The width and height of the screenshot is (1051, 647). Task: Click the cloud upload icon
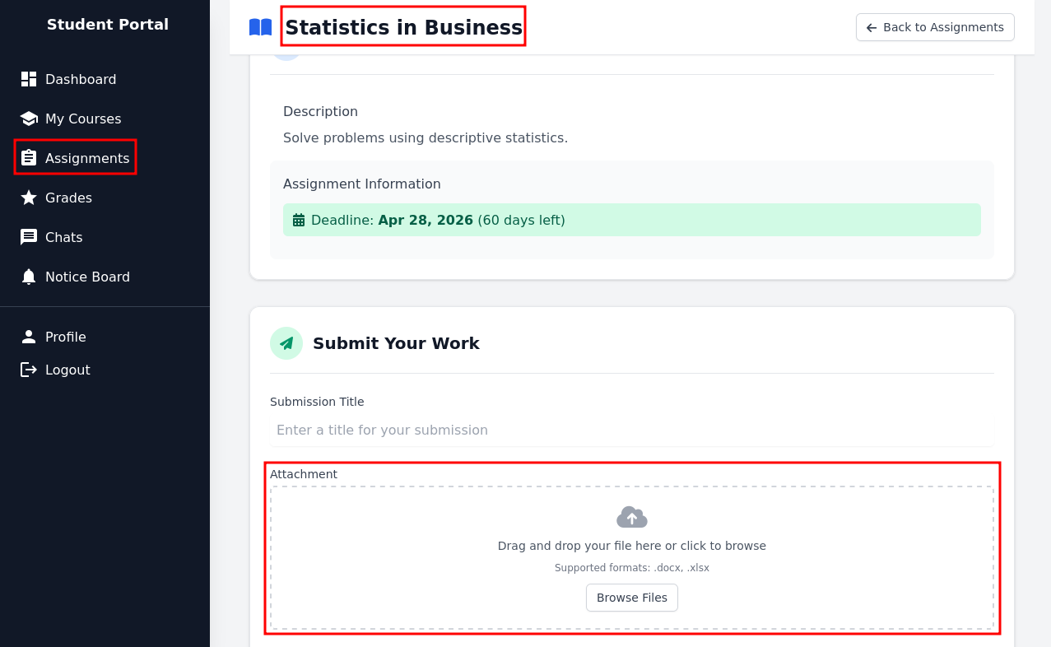click(631, 517)
